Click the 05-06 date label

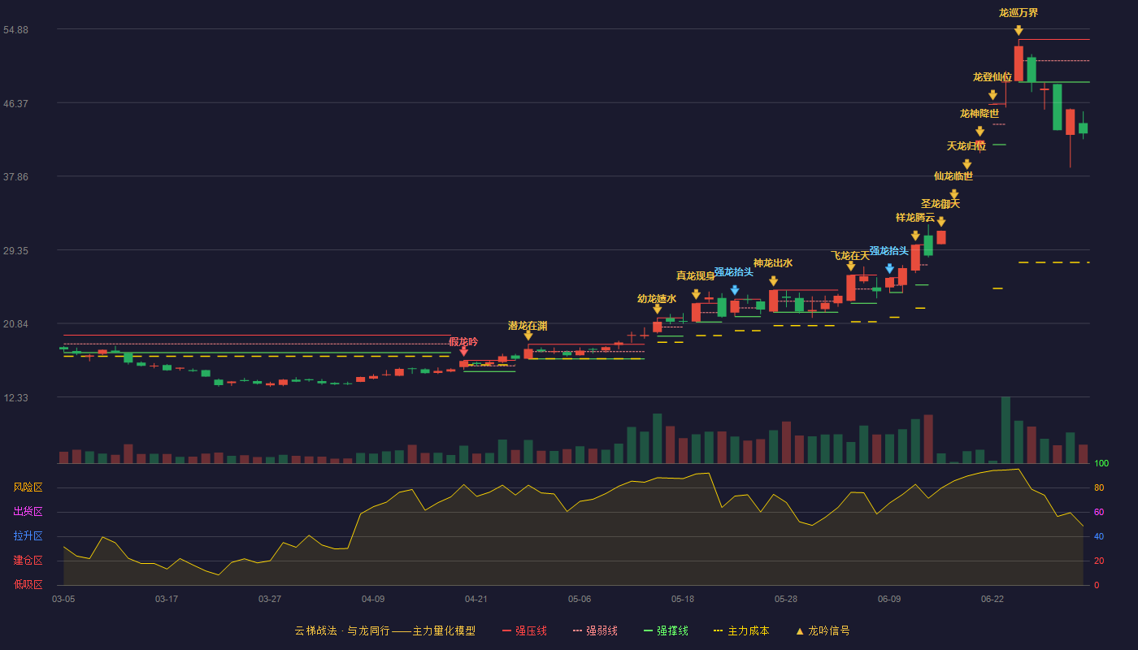click(580, 599)
